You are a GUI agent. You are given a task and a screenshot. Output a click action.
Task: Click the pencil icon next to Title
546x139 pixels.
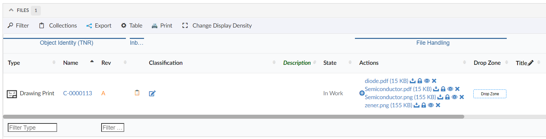point(531,63)
